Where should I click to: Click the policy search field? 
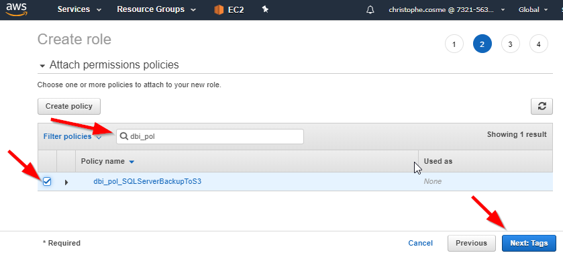[209, 136]
